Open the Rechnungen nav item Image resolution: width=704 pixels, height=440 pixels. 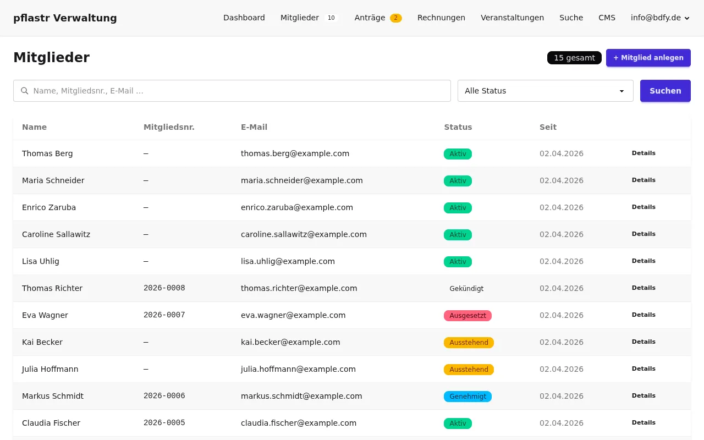pos(441,18)
